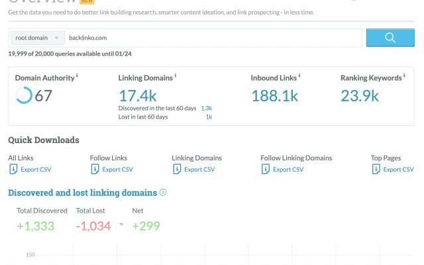The width and height of the screenshot is (424, 265).
Task: Click the Inbound Links info icon
Action: [299, 76]
